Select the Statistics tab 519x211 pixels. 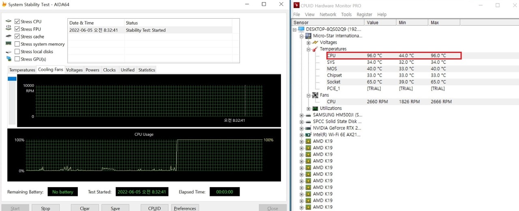(147, 70)
